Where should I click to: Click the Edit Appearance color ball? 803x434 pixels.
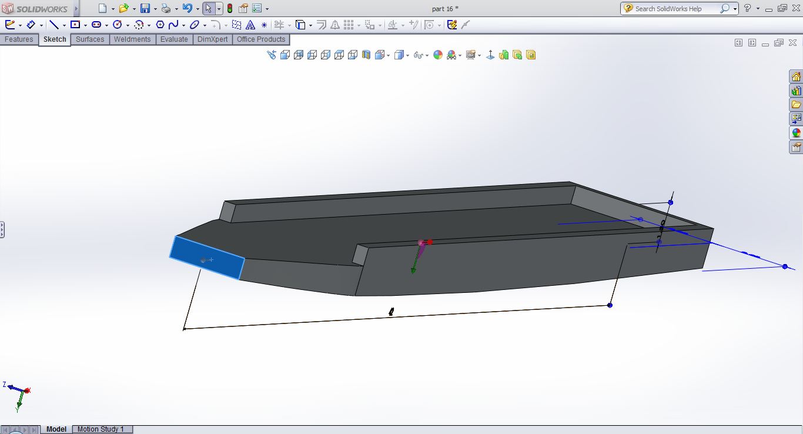click(x=438, y=55)
